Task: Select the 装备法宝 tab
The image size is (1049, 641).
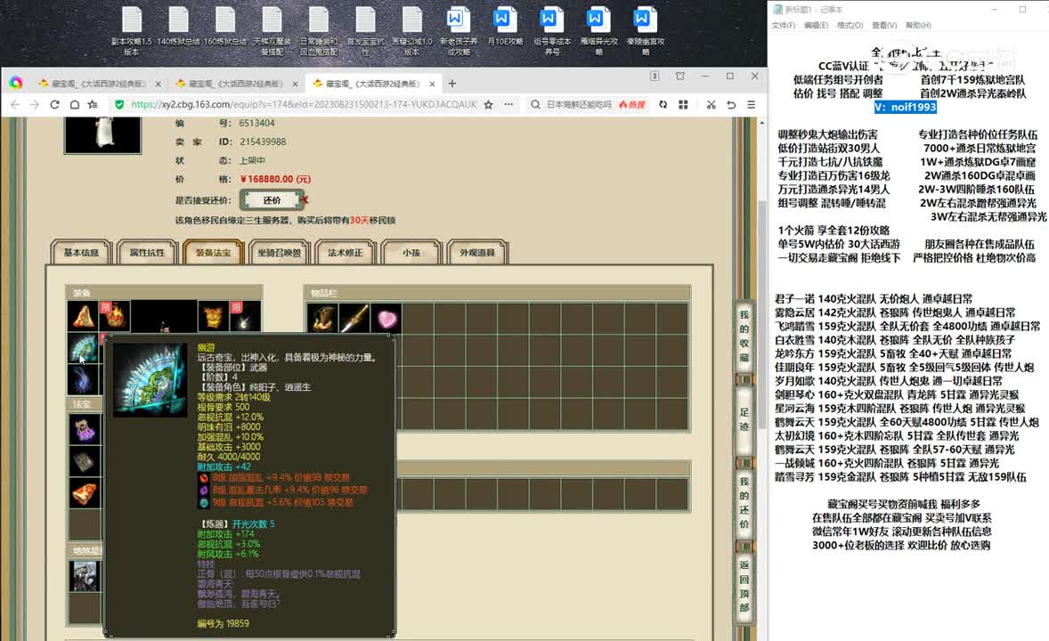Action: (214, 252)
